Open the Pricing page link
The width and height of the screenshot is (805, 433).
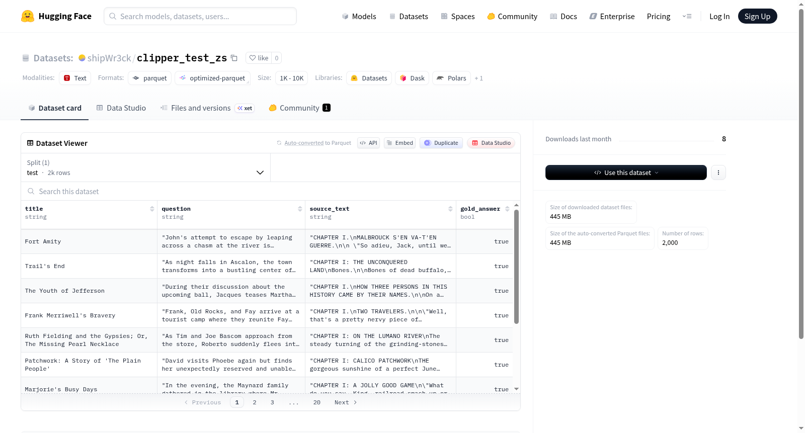pyautogui.click(x=659, y=16)
